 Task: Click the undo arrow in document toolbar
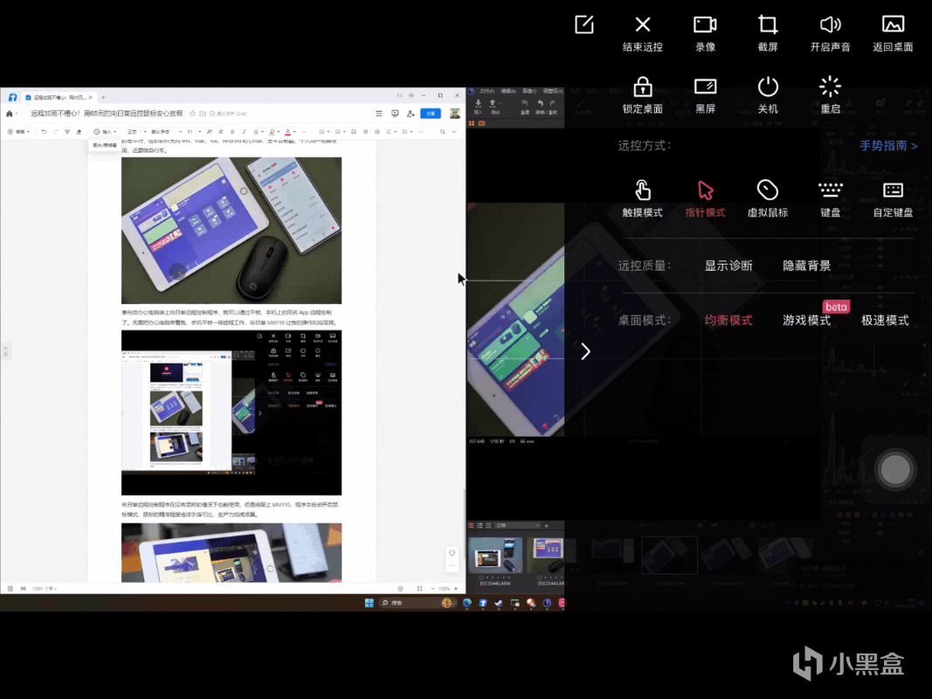(x=44, y=132)
